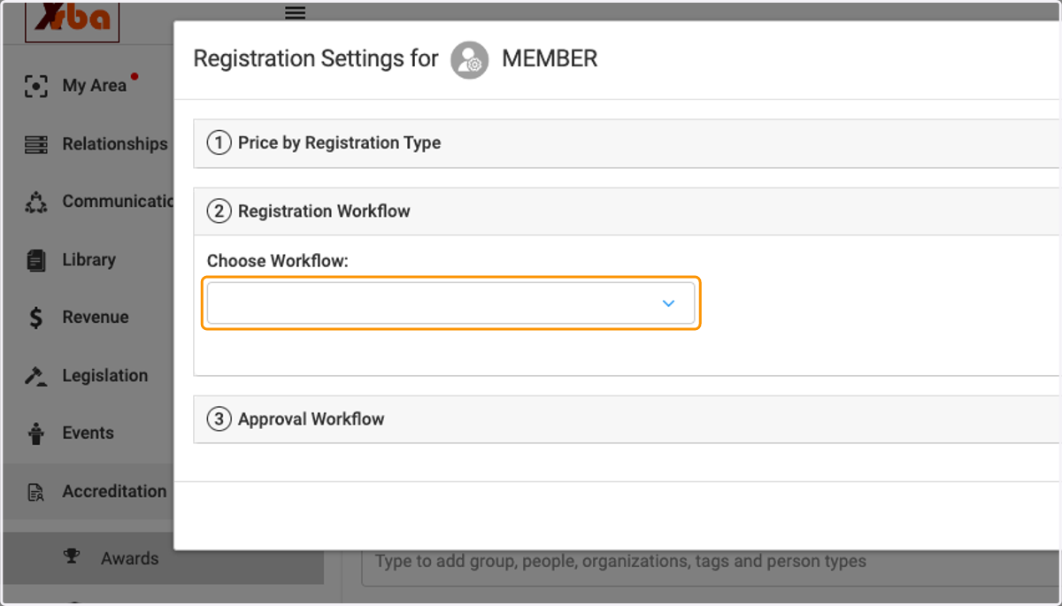Go to the Library section
The width and height of the screenshot is (1062, 606).
click(88, 260)
